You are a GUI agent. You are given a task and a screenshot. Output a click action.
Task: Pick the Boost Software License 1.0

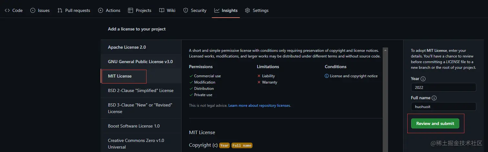[x=134, y=126]
